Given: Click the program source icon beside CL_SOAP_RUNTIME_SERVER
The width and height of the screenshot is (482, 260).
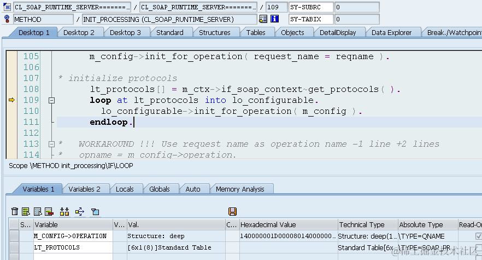Looking at the screenshot, I should click(7, 7).
